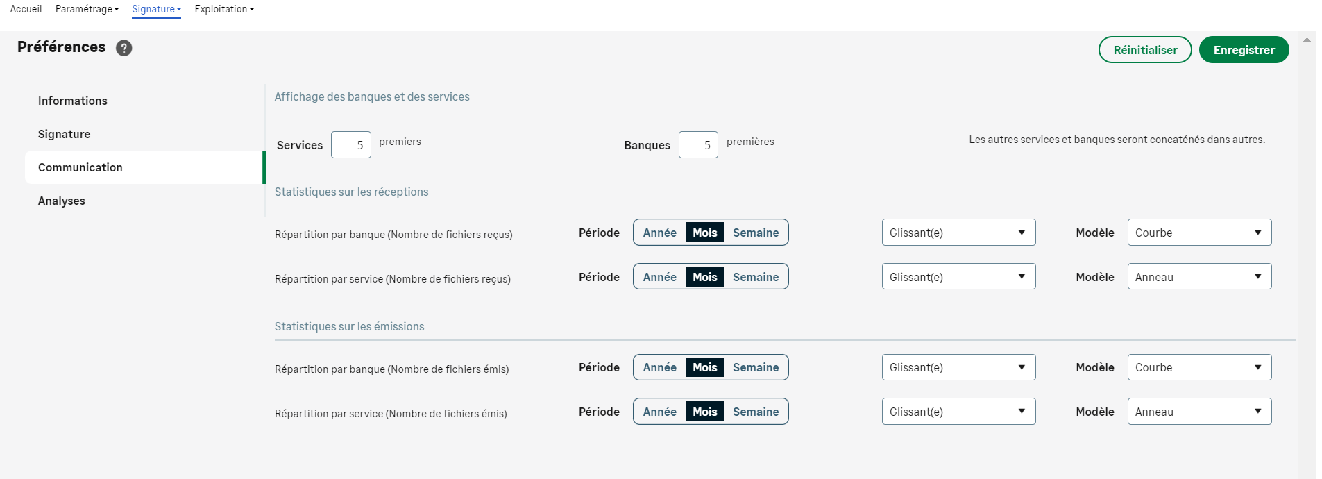
Task: Open Glissant(e) dropdown for received files by bank
Action: 958,233
